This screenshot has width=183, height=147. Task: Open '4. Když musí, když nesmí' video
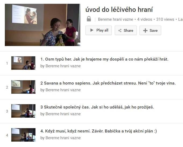coord(99,131)
